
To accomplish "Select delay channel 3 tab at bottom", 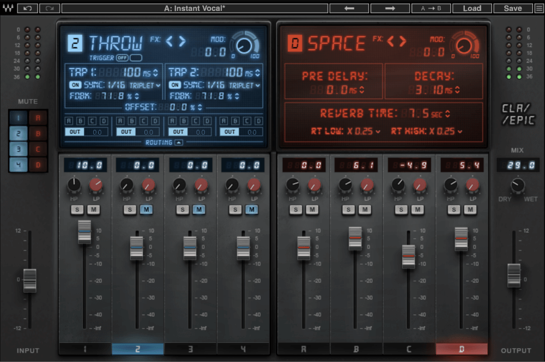I will pyautogui.click(x=190, y=349).
